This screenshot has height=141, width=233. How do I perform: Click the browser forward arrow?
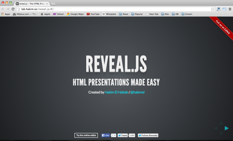[x=8, y=9]
